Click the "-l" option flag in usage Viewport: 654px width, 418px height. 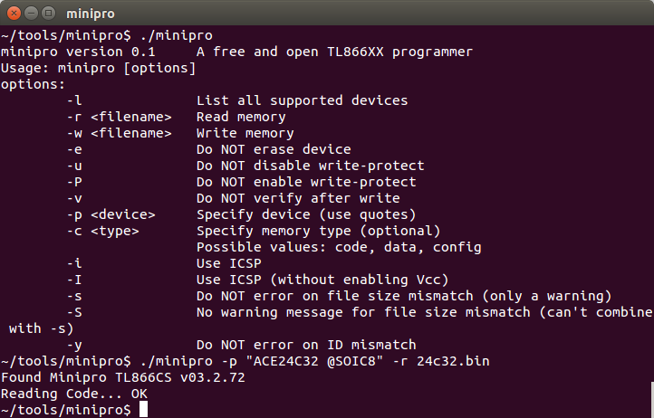[x=74, y=100]
